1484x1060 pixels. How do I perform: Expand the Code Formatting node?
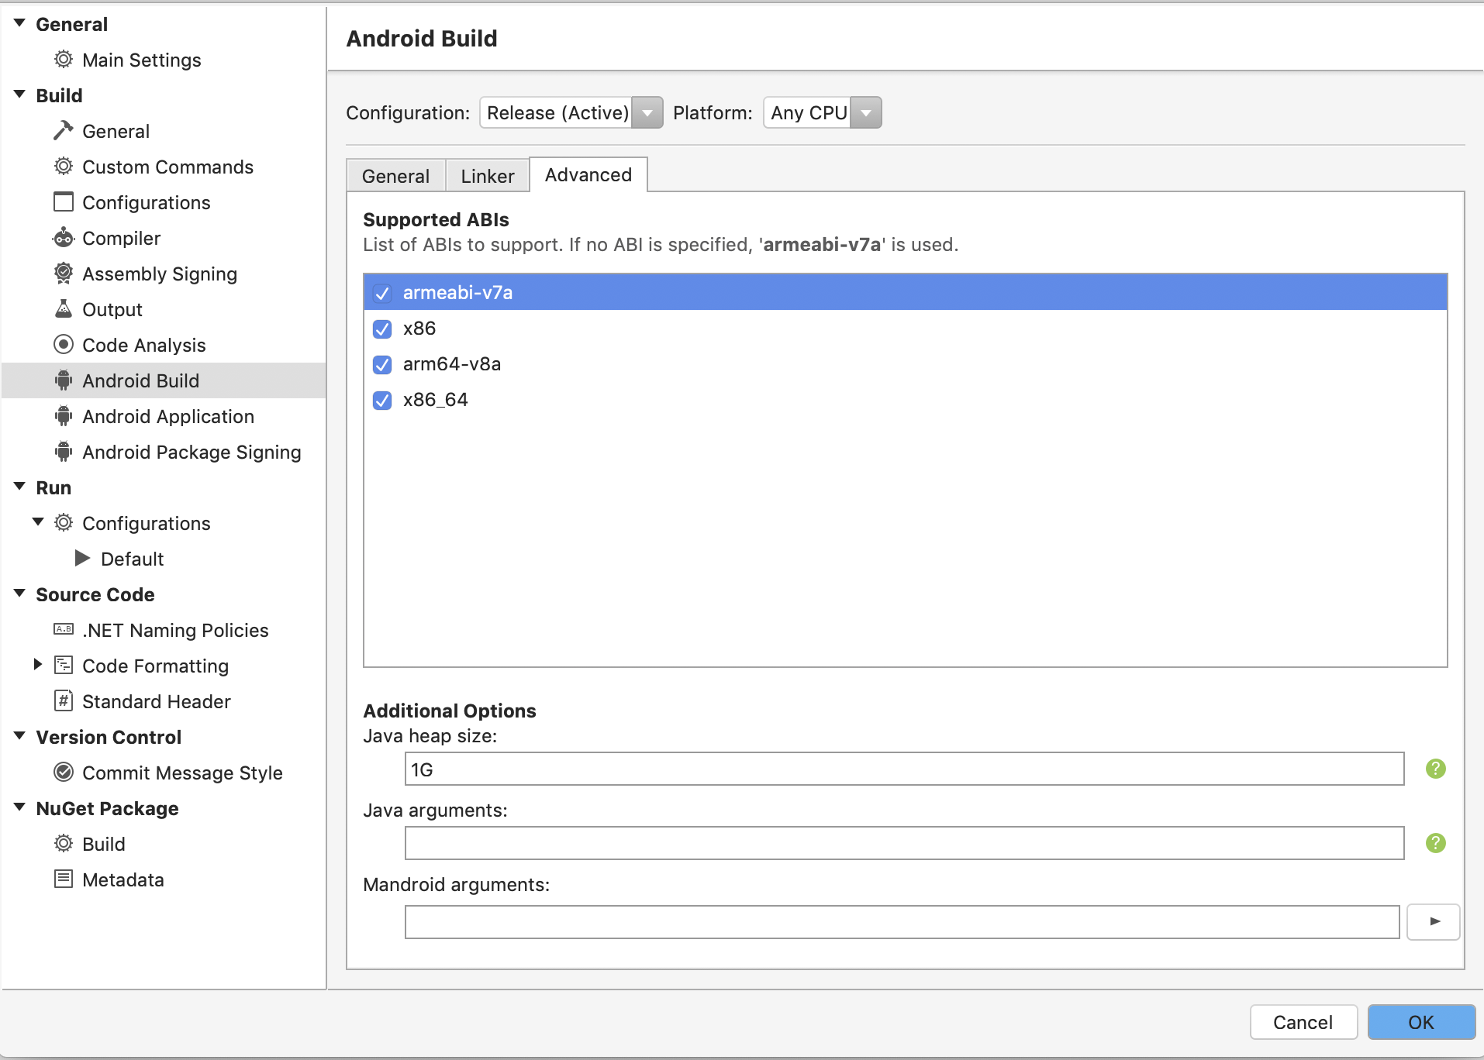(37, 665)
